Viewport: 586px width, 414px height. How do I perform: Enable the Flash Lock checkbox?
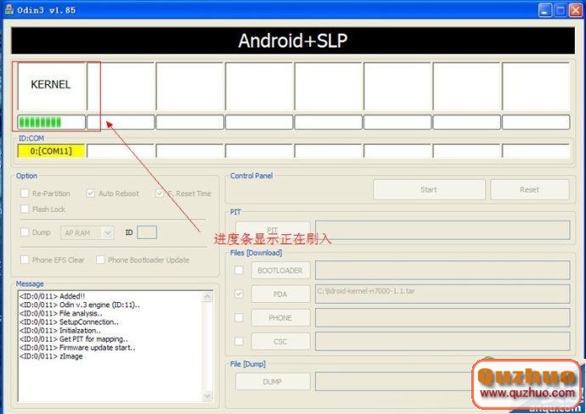coord(25,209)
